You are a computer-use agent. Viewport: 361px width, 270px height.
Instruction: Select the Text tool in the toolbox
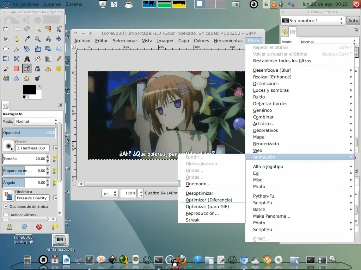[27, 59]
